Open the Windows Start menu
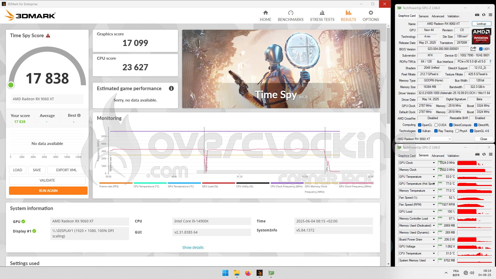The height and width of the screenshot is (279, 496). (x=225, y=273)
